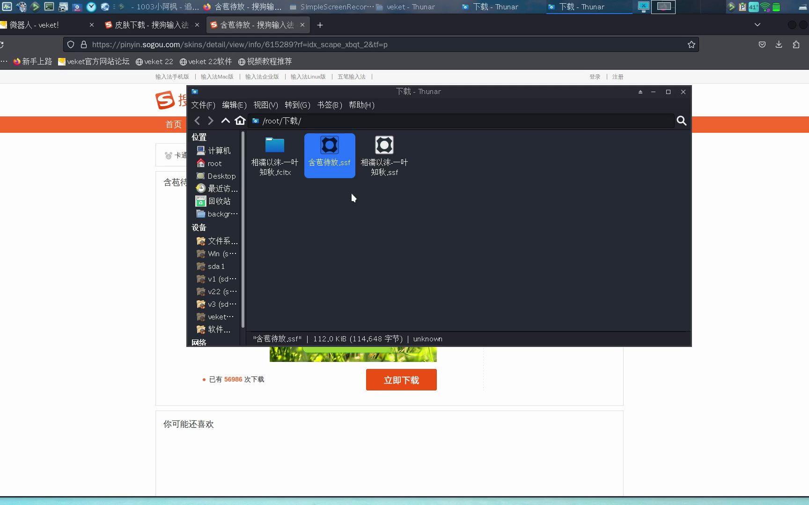Image resolution: width=809 pixels, height=505 pixels.
Task: Open the 视频教程推荐 bookmark
Action: click(265, 61)
